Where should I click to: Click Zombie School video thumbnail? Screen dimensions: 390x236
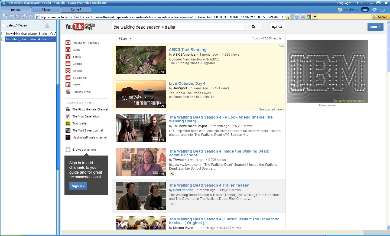pyautogui.click(x=141, y=162)
